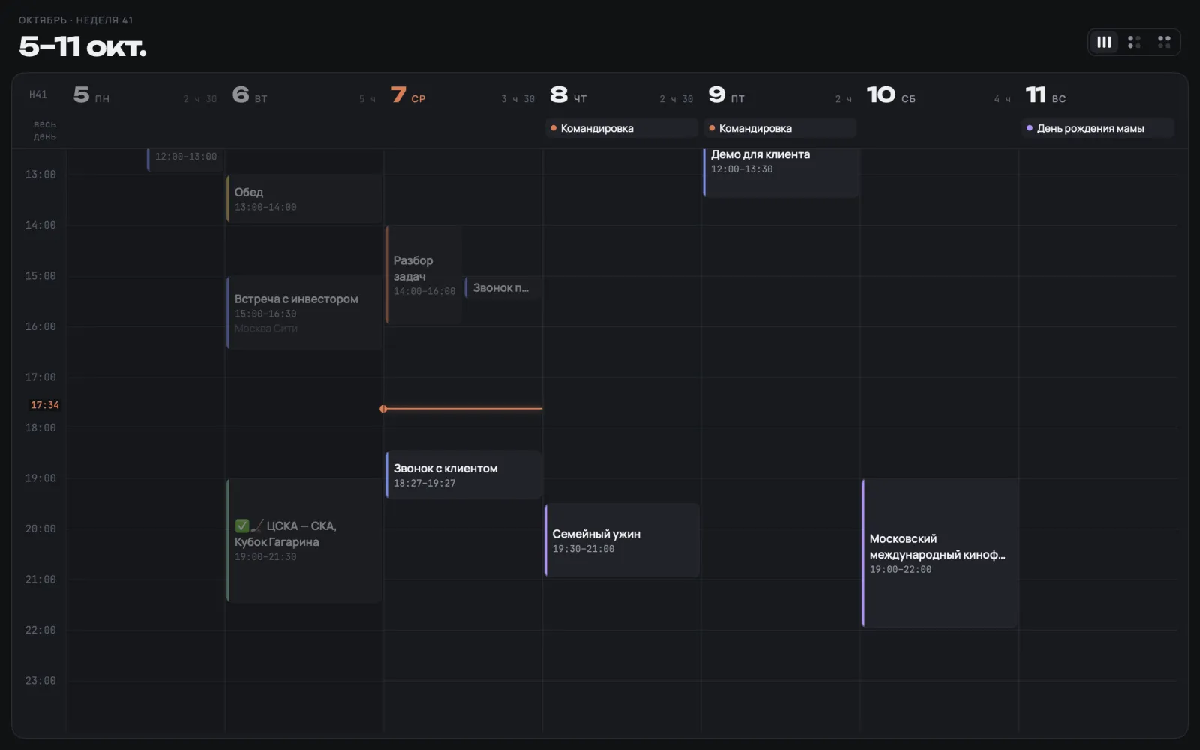This screenshot has height=750, width=1200.
Task: Click the orange dot of Thursday's Командировка
Action: click(x=553, y=128)
